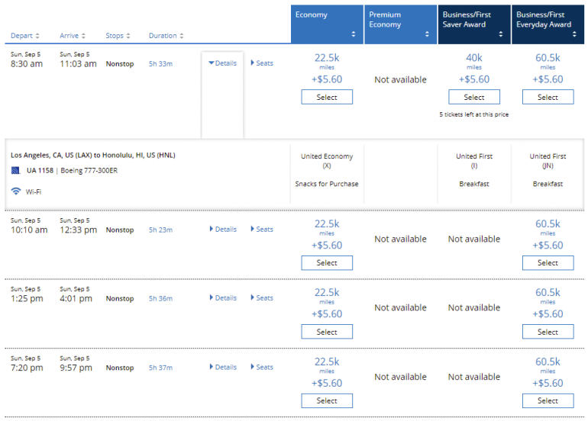Image resolution: width=588 pixels, height=421 pixels.
Task: Expand Seats for the 7:20 pm flight
Action: pos(261,368)
